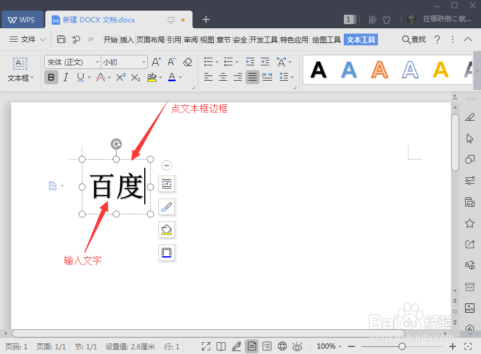Toggle italic formatting
This screenshot has width=481, height=354.
pos(65,77)
